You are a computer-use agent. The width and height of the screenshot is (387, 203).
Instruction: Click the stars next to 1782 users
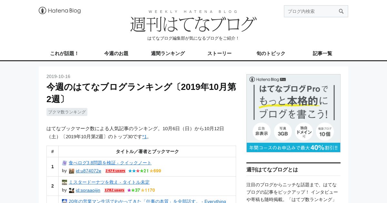tap(141, 190)
